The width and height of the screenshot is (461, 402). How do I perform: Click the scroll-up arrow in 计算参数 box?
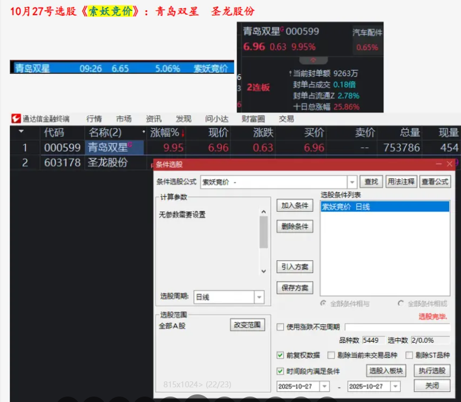[x=264, y=212]
